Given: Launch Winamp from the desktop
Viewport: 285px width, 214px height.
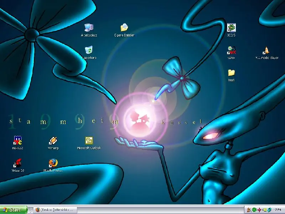Looking at the screenshot, I should pos(53,141).
